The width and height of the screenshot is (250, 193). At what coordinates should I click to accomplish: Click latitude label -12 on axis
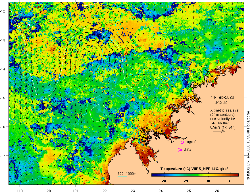pyautogui.click(x=3, y=11)
